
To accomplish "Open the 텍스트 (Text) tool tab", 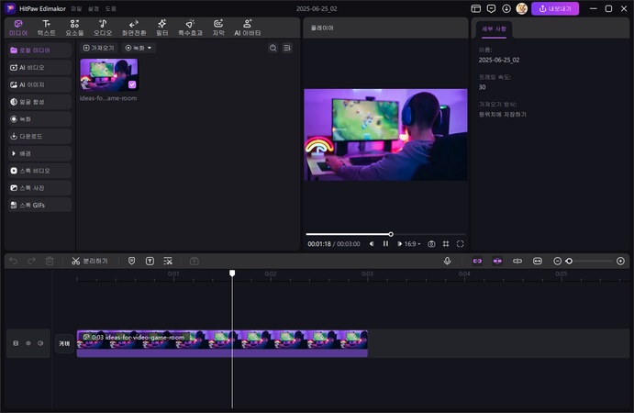I will coord(46,27).
